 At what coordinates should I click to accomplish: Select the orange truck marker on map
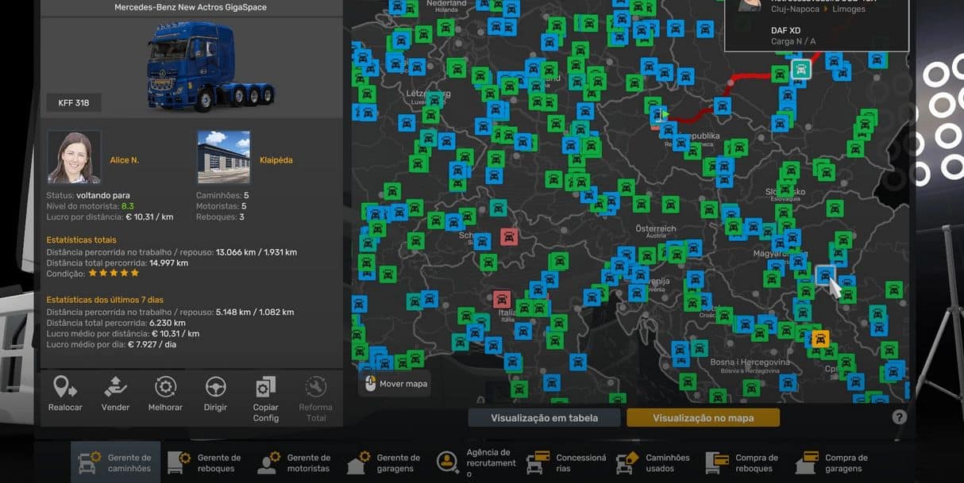[820, 339]
